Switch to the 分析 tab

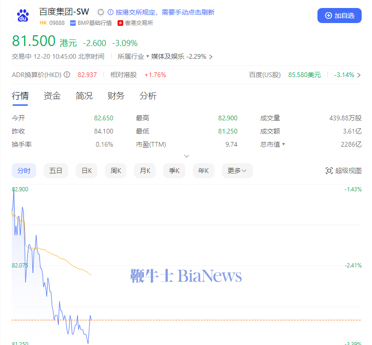(148, 96)
